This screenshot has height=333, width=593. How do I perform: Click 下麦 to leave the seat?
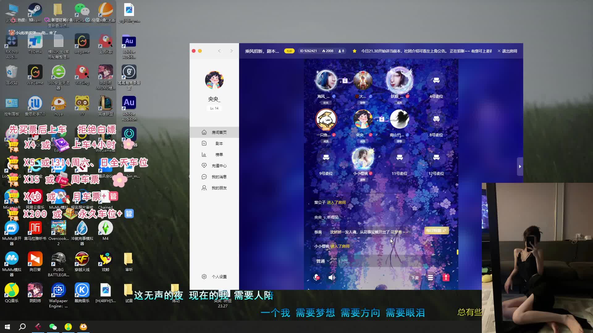point(415,278)
